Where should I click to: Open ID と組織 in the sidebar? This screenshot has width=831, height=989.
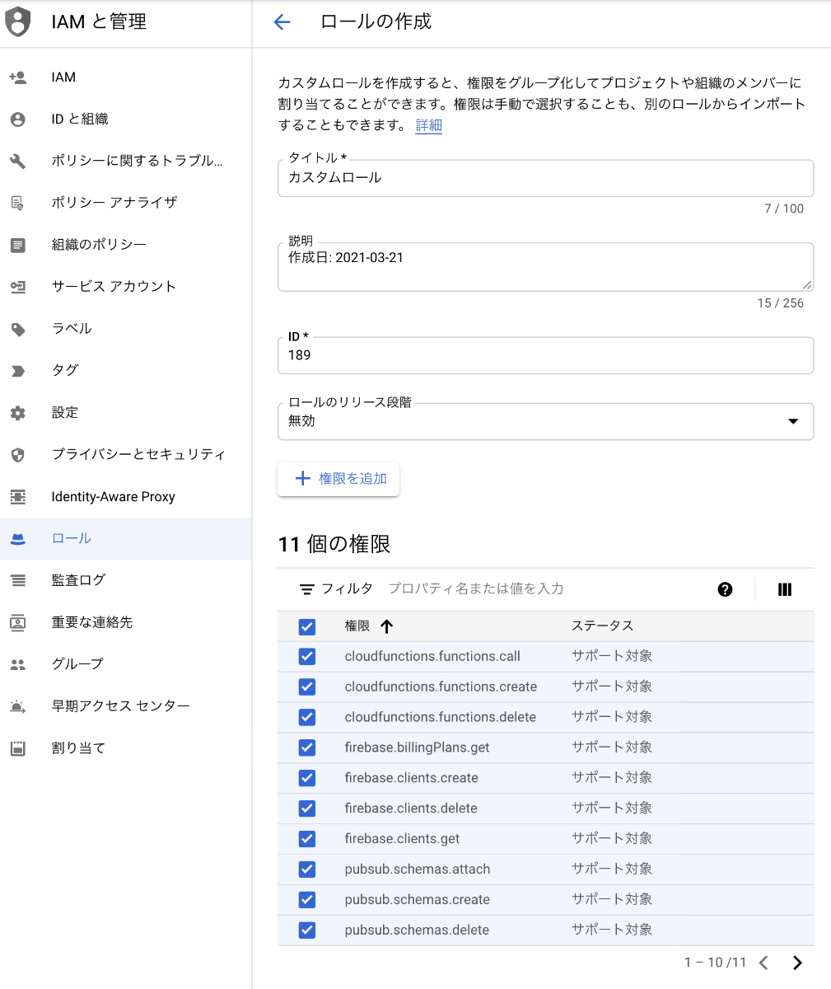coord(126,120)
